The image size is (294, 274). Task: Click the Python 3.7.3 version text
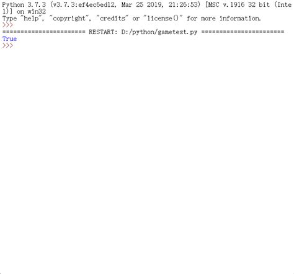coord(24,5)
